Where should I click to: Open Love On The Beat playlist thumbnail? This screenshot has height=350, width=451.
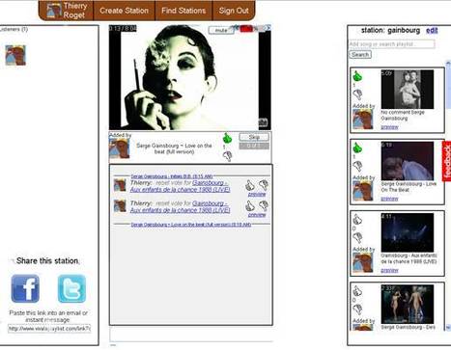point(408,161)
